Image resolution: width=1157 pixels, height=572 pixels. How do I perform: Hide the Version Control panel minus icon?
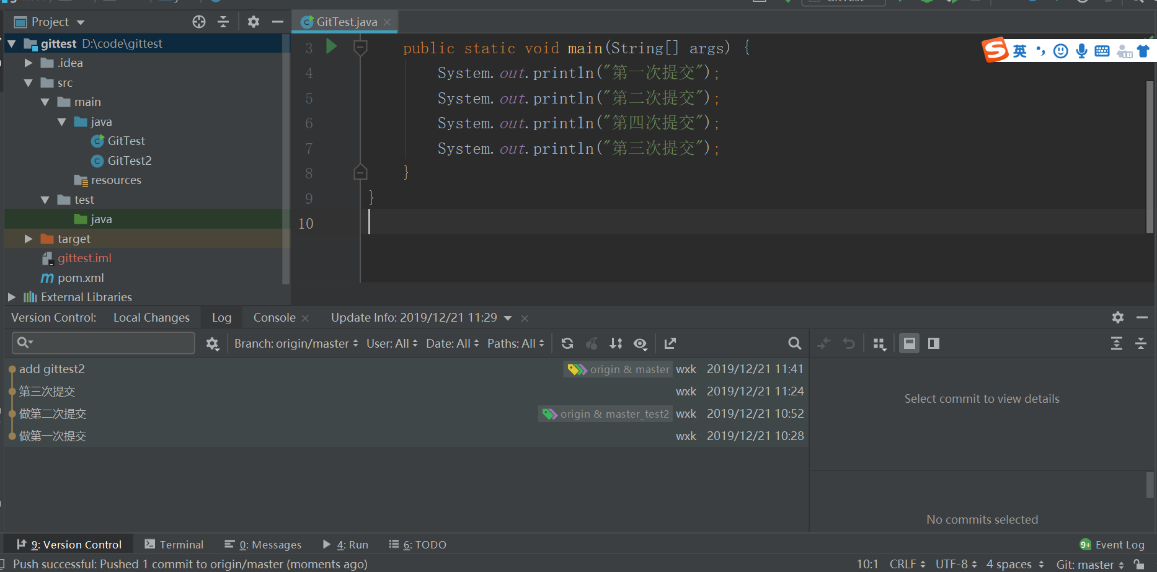[1142, 317]
